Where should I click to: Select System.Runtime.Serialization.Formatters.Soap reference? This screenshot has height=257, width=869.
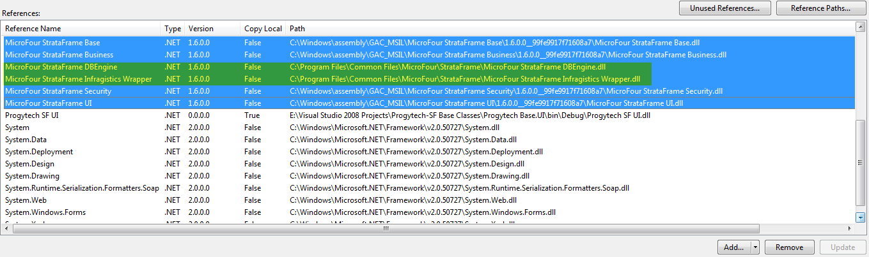82,188
